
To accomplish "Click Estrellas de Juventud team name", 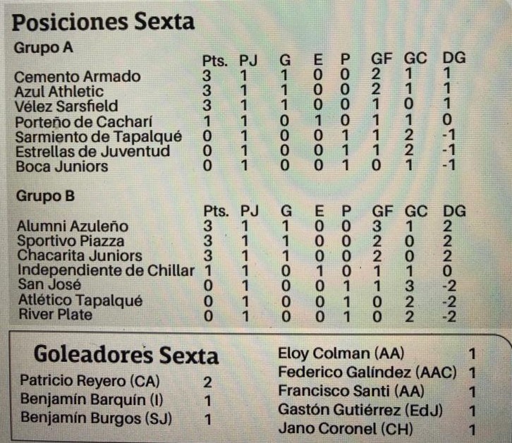I will tap(92, 152).
